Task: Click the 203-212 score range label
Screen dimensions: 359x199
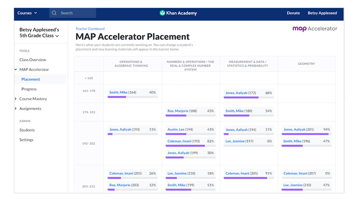Action: [88, 186]
